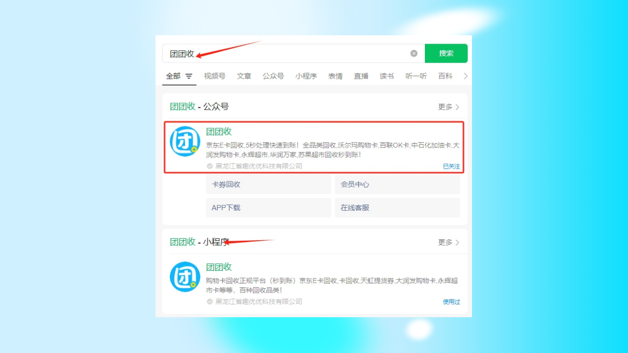Screen dimensions: 628x353
Task: Go to the 直播 tab
Action: 361,76
